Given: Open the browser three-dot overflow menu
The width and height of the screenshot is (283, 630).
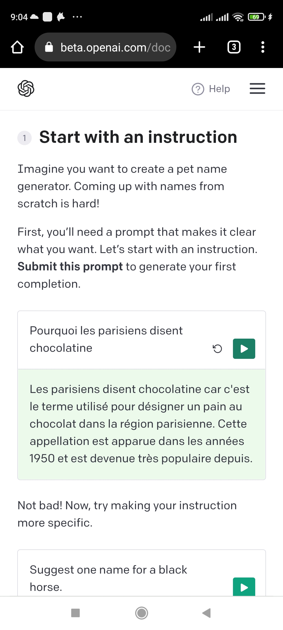Looking at the screenshot, I should click(263, 47).
